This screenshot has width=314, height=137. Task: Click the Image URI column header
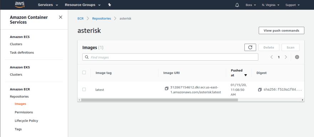(x=171, y=73)
